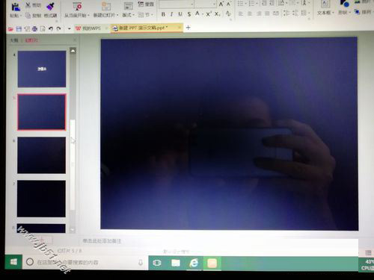Click the Text Box icon
This screenshot has width=374, height=280.
point(325,4)
